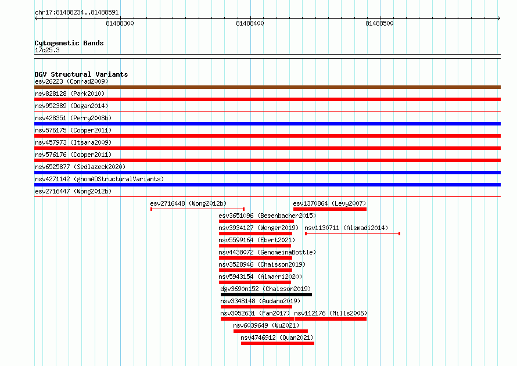Click the 81488300 ruler position label

coord(120,23)
